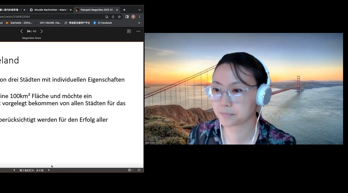Image resolution: width=348 pixels, height=193 pixels.
Task: Click the share page icon in address bar
Action: click(x=113, y=17)
